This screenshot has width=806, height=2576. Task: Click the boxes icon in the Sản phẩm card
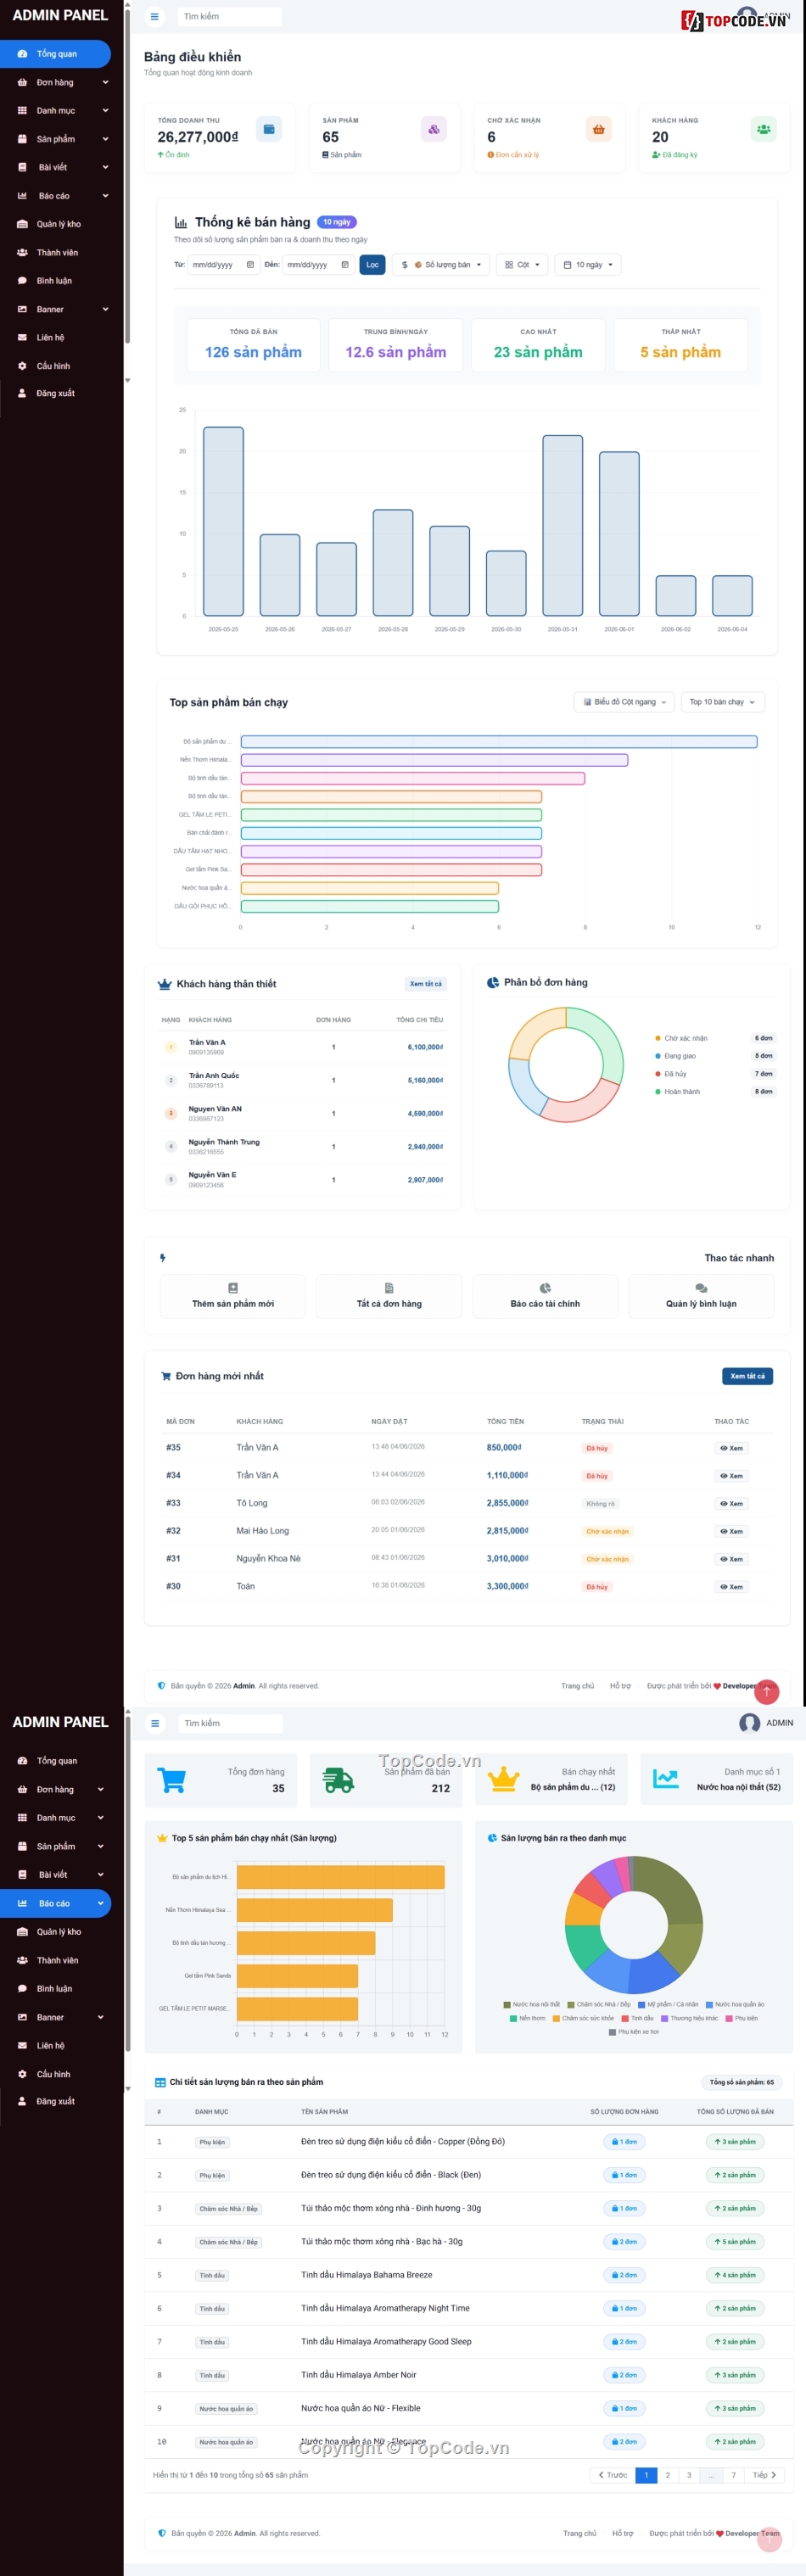(433, 129)
